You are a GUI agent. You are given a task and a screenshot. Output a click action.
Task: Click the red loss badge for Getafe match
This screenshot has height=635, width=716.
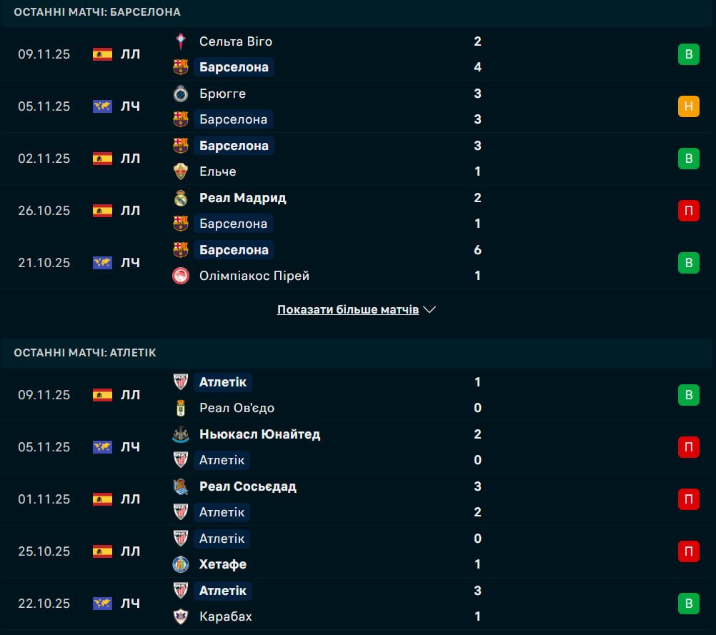click(x=688, y=551)
